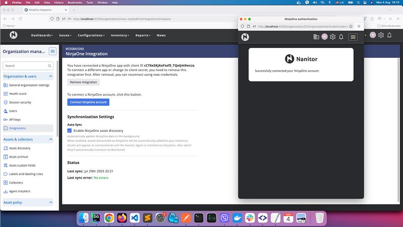
Task: Collapse the Assets & collectors section
Action: point(51,139)
